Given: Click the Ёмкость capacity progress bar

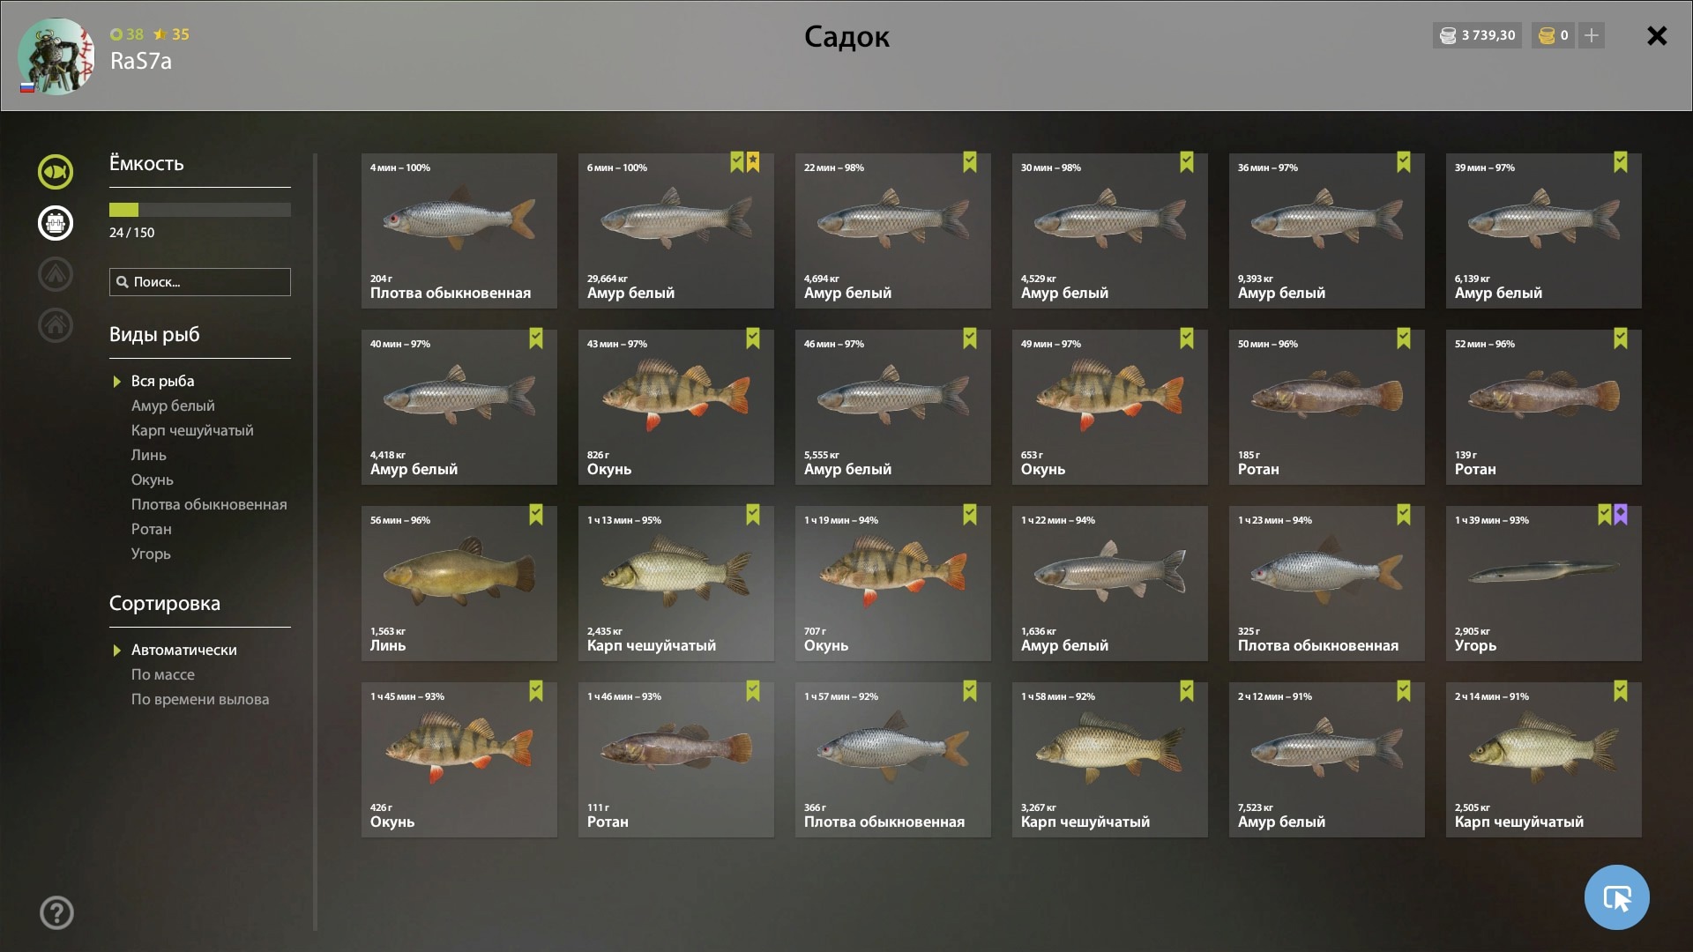Looking at the screenshot, I should pos(200,210).
